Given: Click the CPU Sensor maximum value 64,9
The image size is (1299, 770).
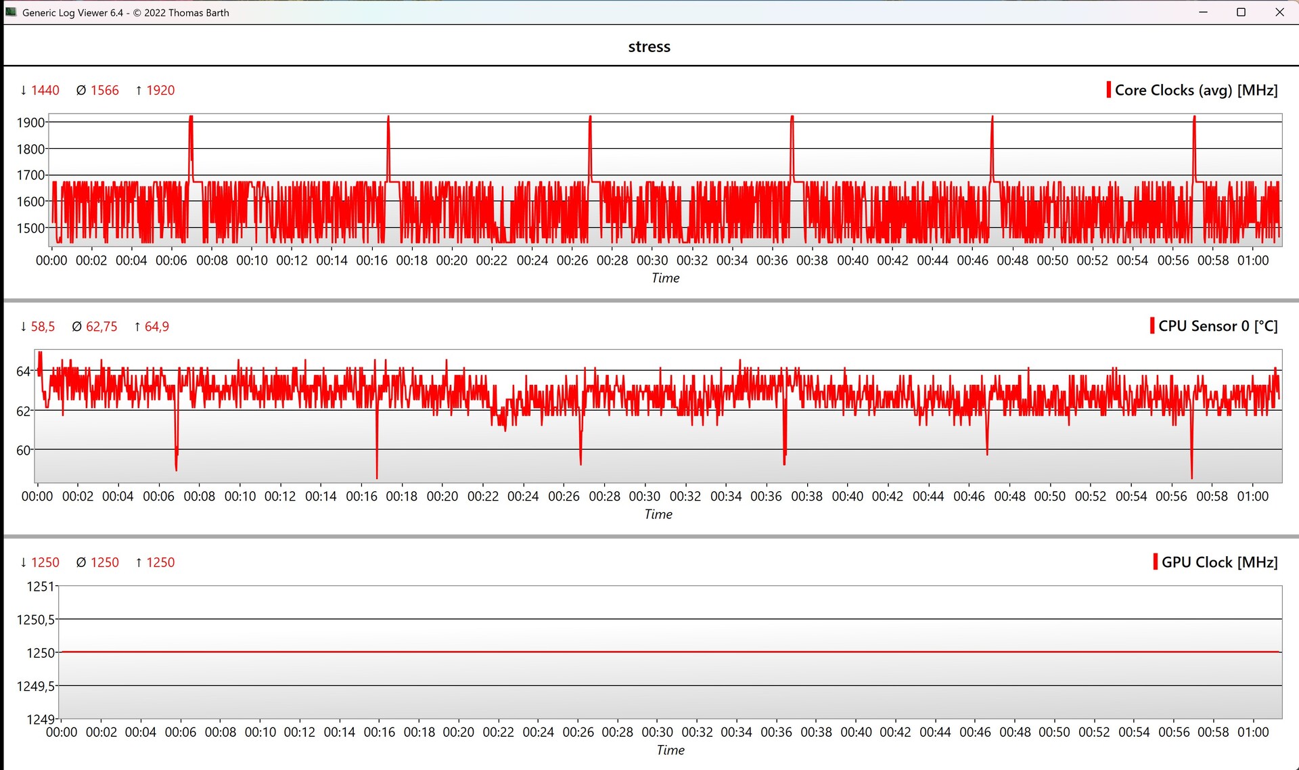Looking at the screenshot, I should tap(156, 326).
